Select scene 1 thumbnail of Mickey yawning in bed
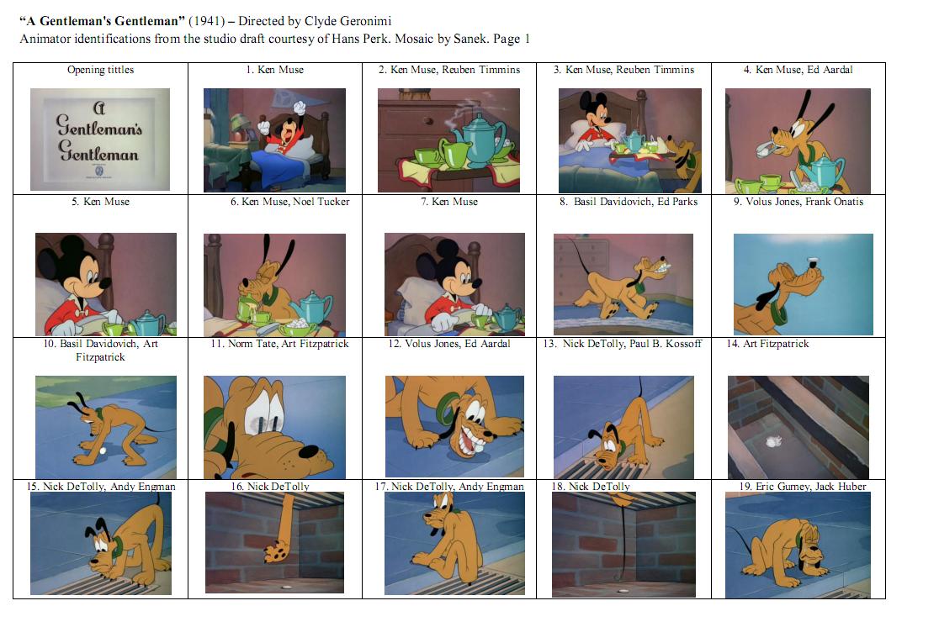This screenshot has width=939, height=643. coord(274,140)
